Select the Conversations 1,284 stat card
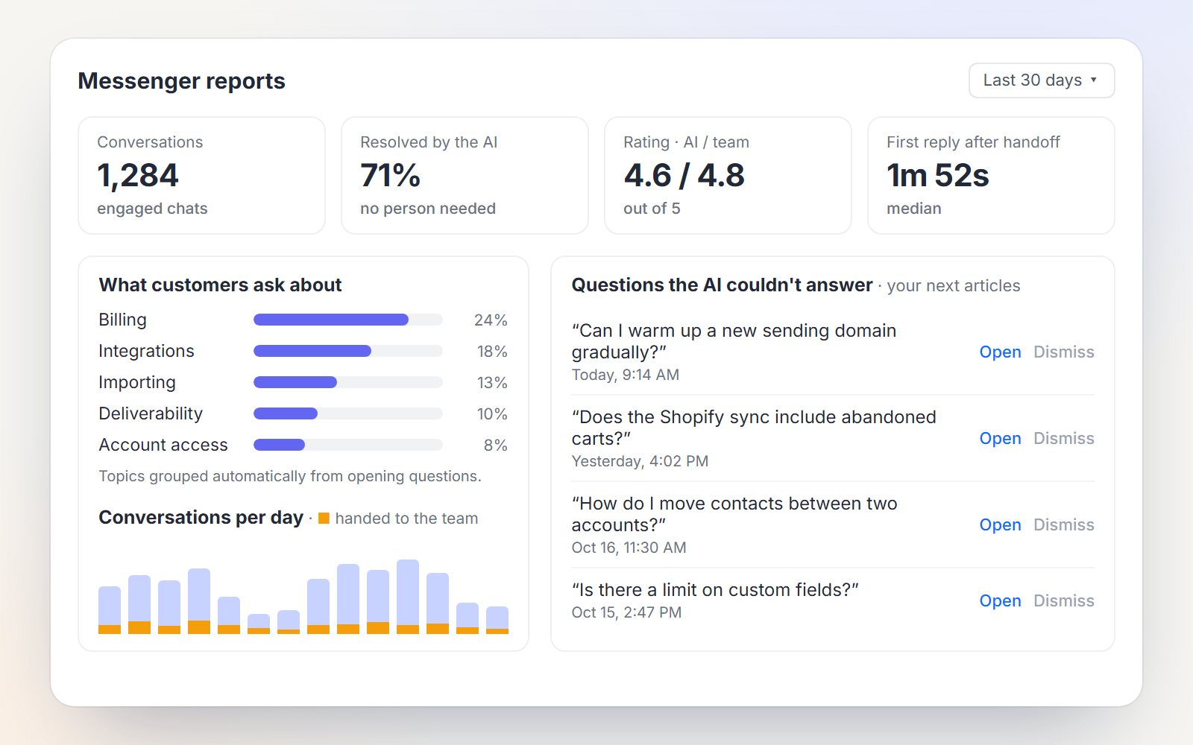 point(201,175)
